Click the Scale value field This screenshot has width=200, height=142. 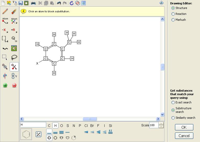point(154,125)
